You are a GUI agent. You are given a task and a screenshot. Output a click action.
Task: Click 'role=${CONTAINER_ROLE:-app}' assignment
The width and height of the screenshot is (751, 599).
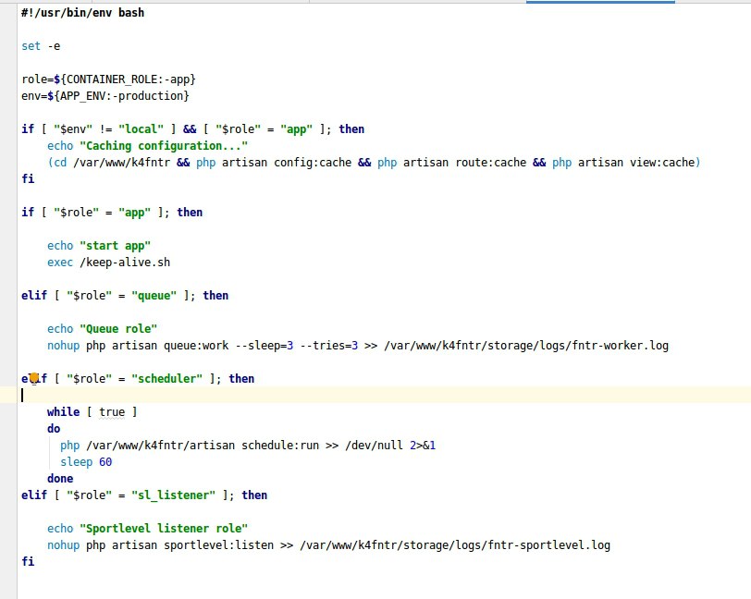[108, 79]
